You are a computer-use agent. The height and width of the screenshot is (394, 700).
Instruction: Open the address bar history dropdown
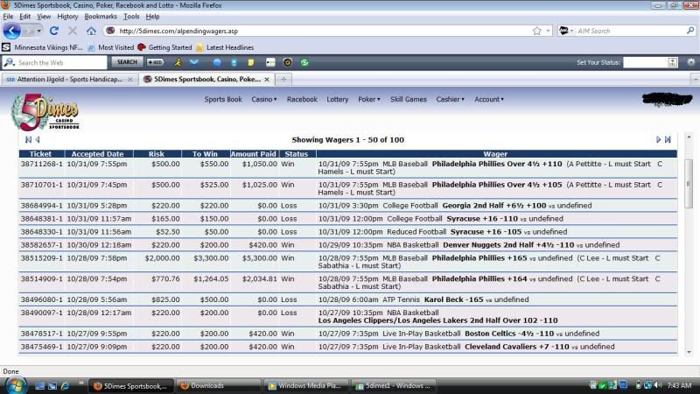click(548, 31)
